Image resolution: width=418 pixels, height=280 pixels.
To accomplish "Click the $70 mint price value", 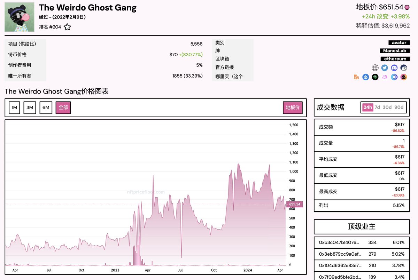I will click(x=173, y=55).
